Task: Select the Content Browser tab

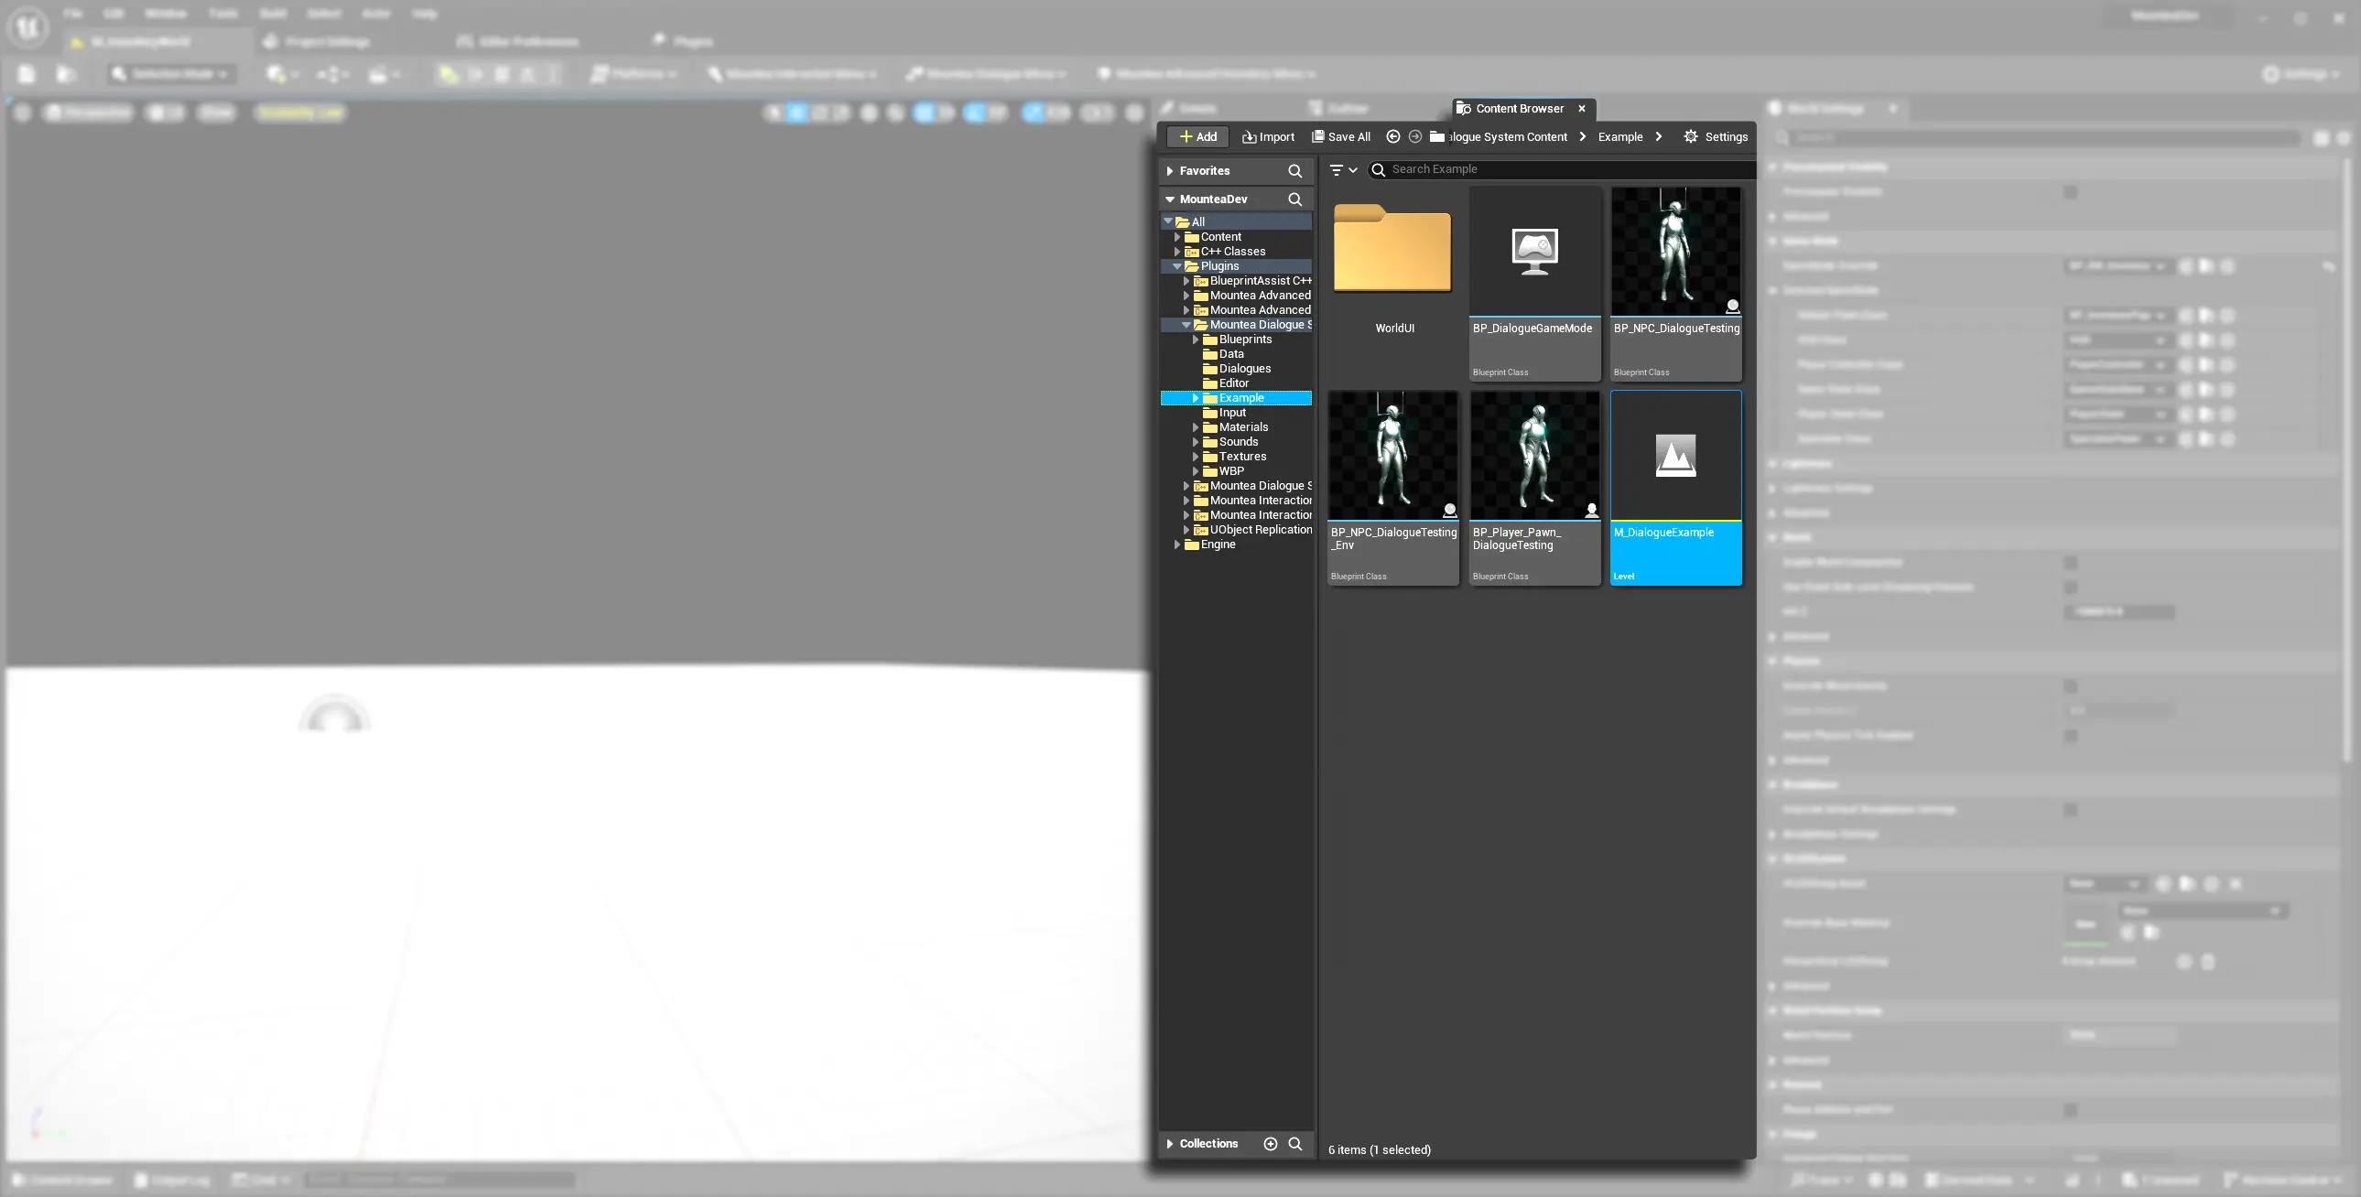Action: [x=1519, y=108]
